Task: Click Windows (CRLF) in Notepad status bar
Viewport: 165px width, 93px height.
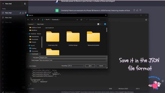Action: 123,89
